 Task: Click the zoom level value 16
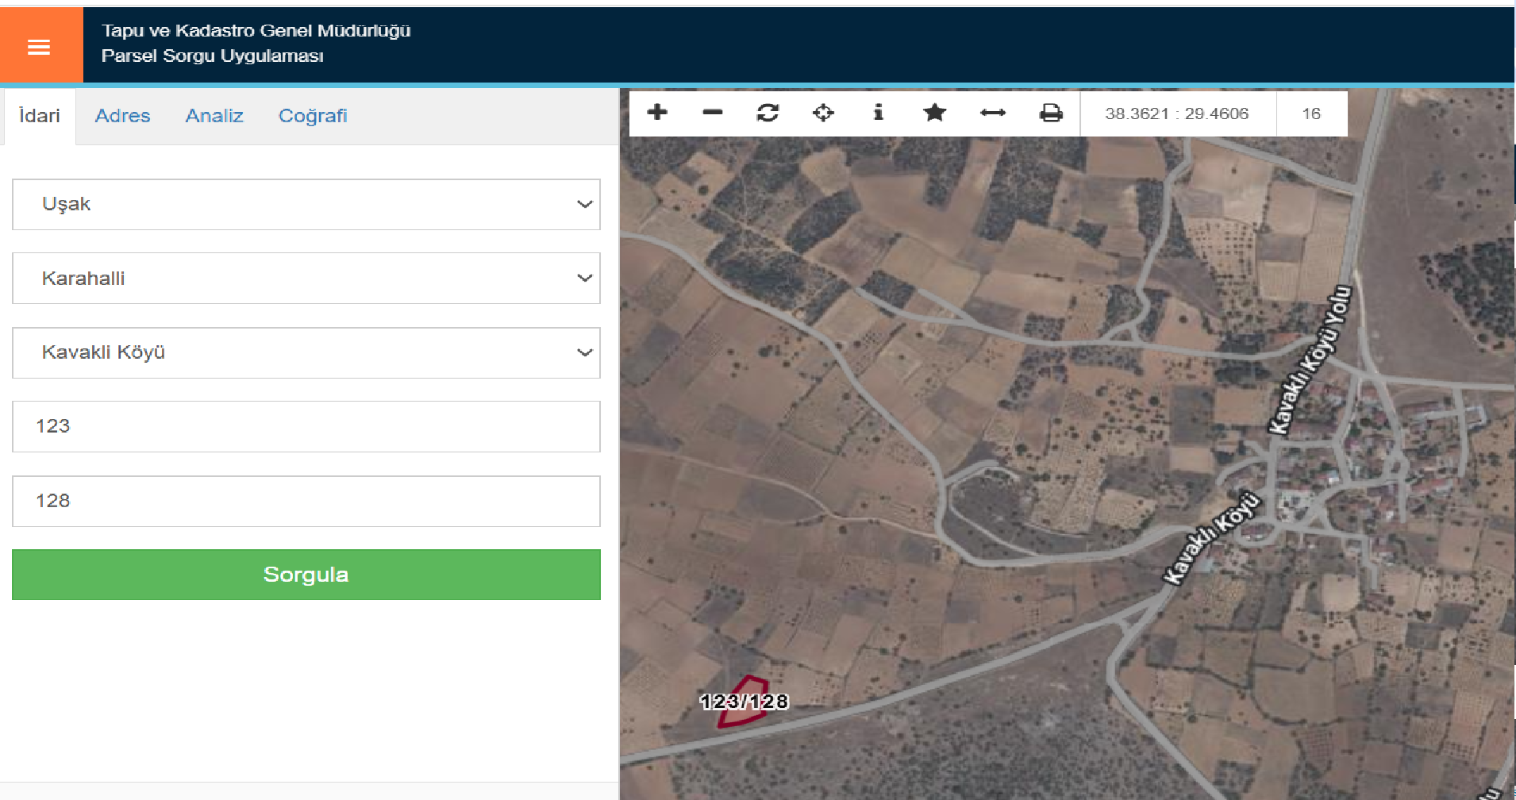click(x=1311, y=113)
